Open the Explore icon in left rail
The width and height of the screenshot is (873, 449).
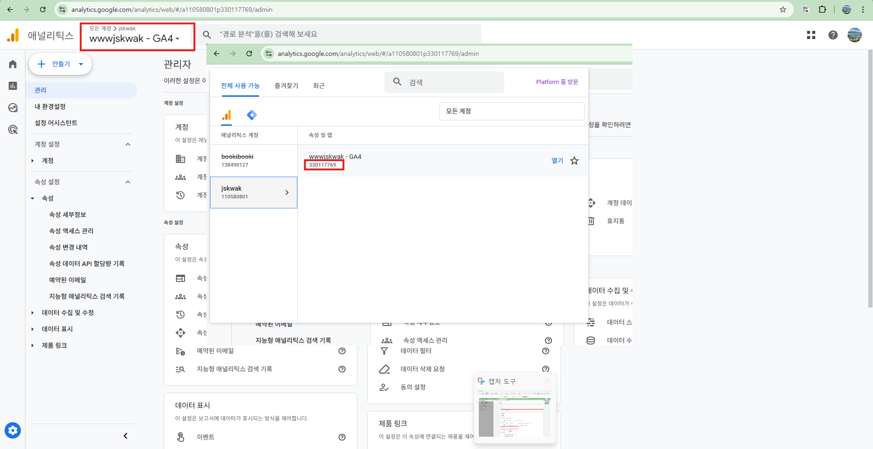click(x=13, y=108)
